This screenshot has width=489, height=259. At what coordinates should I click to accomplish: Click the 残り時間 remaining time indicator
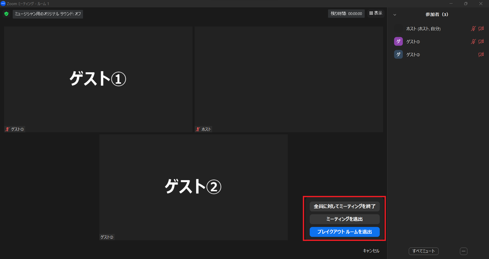pos(346,14)
